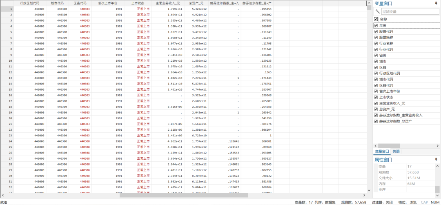Click the cell with value 9.616e+10
This screenshot has width=441, height=205.
tap(168, 49)
